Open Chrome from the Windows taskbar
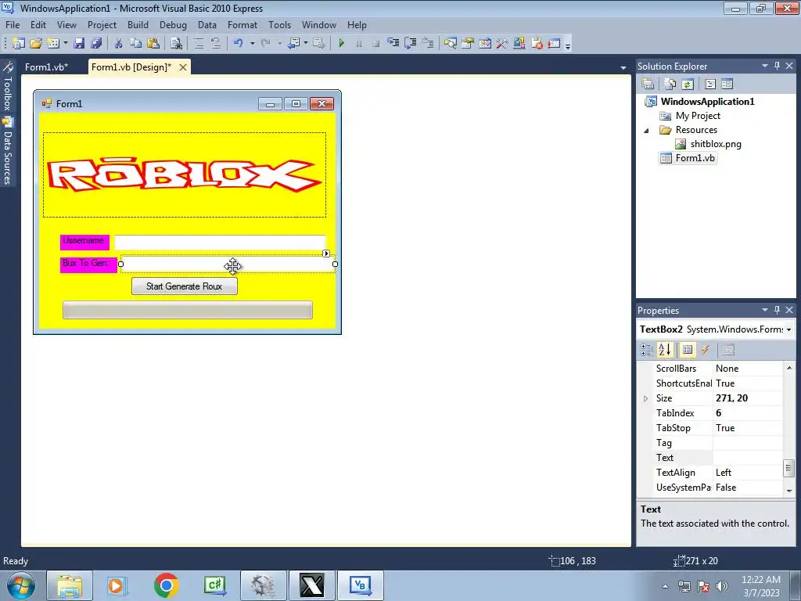The image size is (801, 601). (166, 585)
